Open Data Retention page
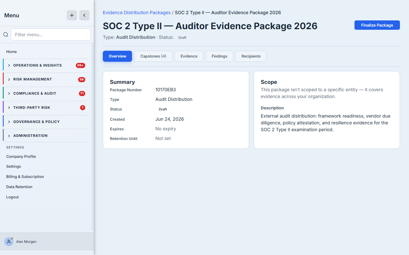This screenshot has width=409, height=255. click(x=19, y=187)
